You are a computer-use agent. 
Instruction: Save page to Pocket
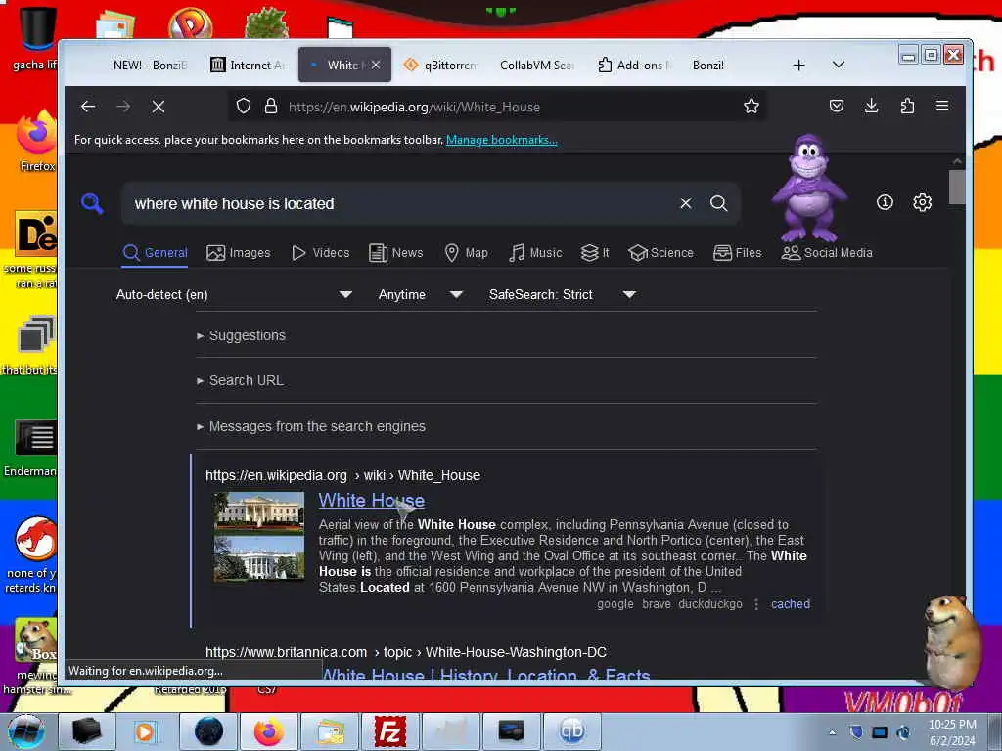click(x=837, y=106)
